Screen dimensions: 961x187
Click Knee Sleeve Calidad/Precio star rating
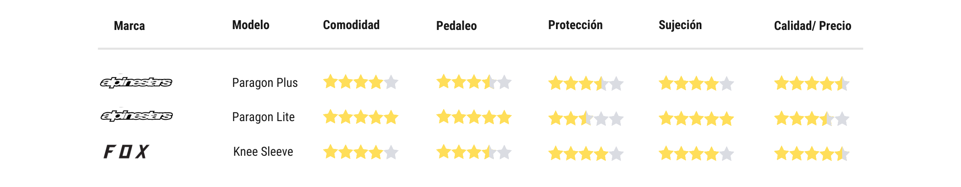click(x=811, y=154)
